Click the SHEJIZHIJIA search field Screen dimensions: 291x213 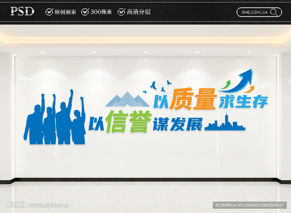click(259, 12)
